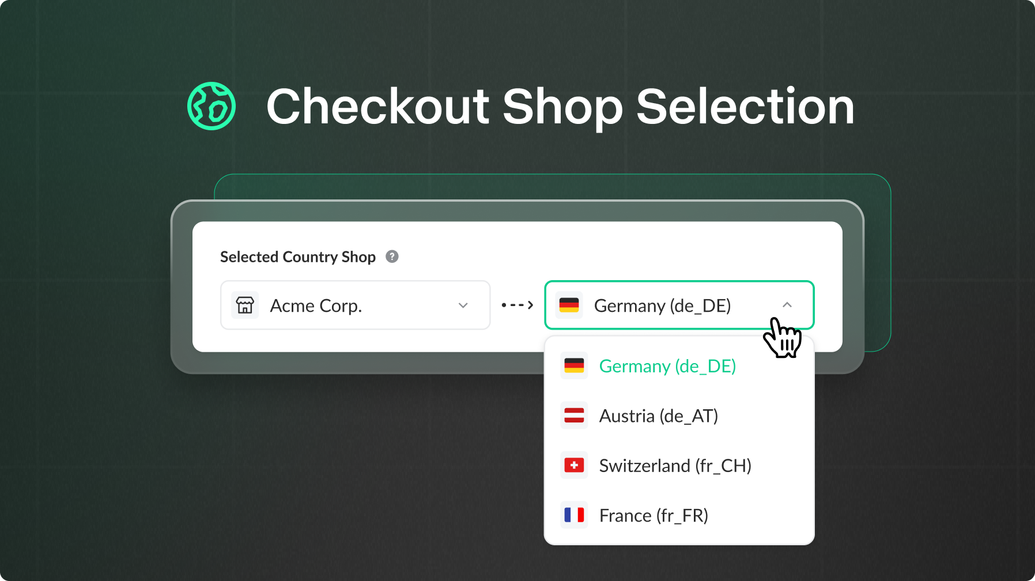The image size is (1035, 581).
Task: Select France (fr_FR) option
Action: (654, 515)
